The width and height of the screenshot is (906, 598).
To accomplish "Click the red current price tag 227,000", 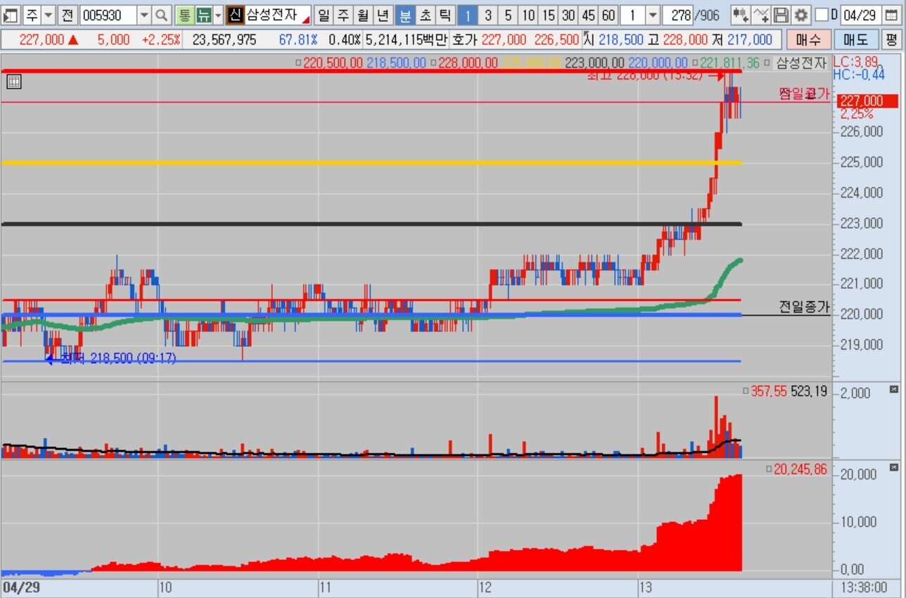I will pos(867,101).
